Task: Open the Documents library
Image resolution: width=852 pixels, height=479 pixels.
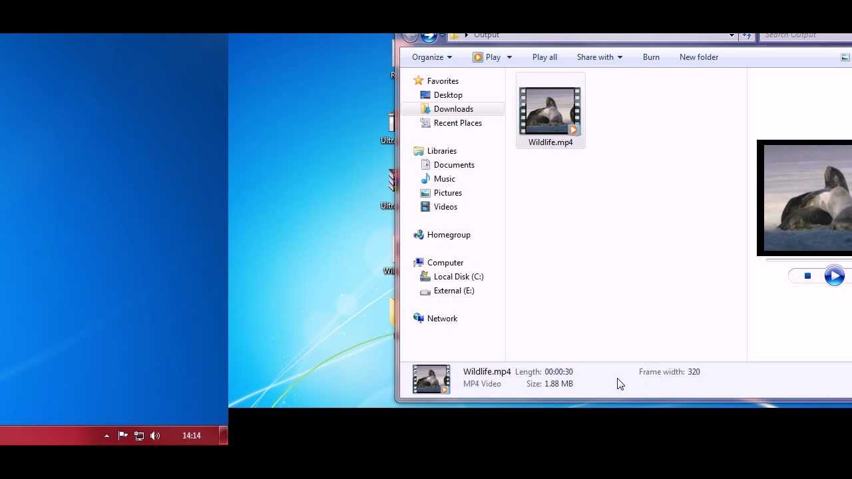Action: (454, 165)
